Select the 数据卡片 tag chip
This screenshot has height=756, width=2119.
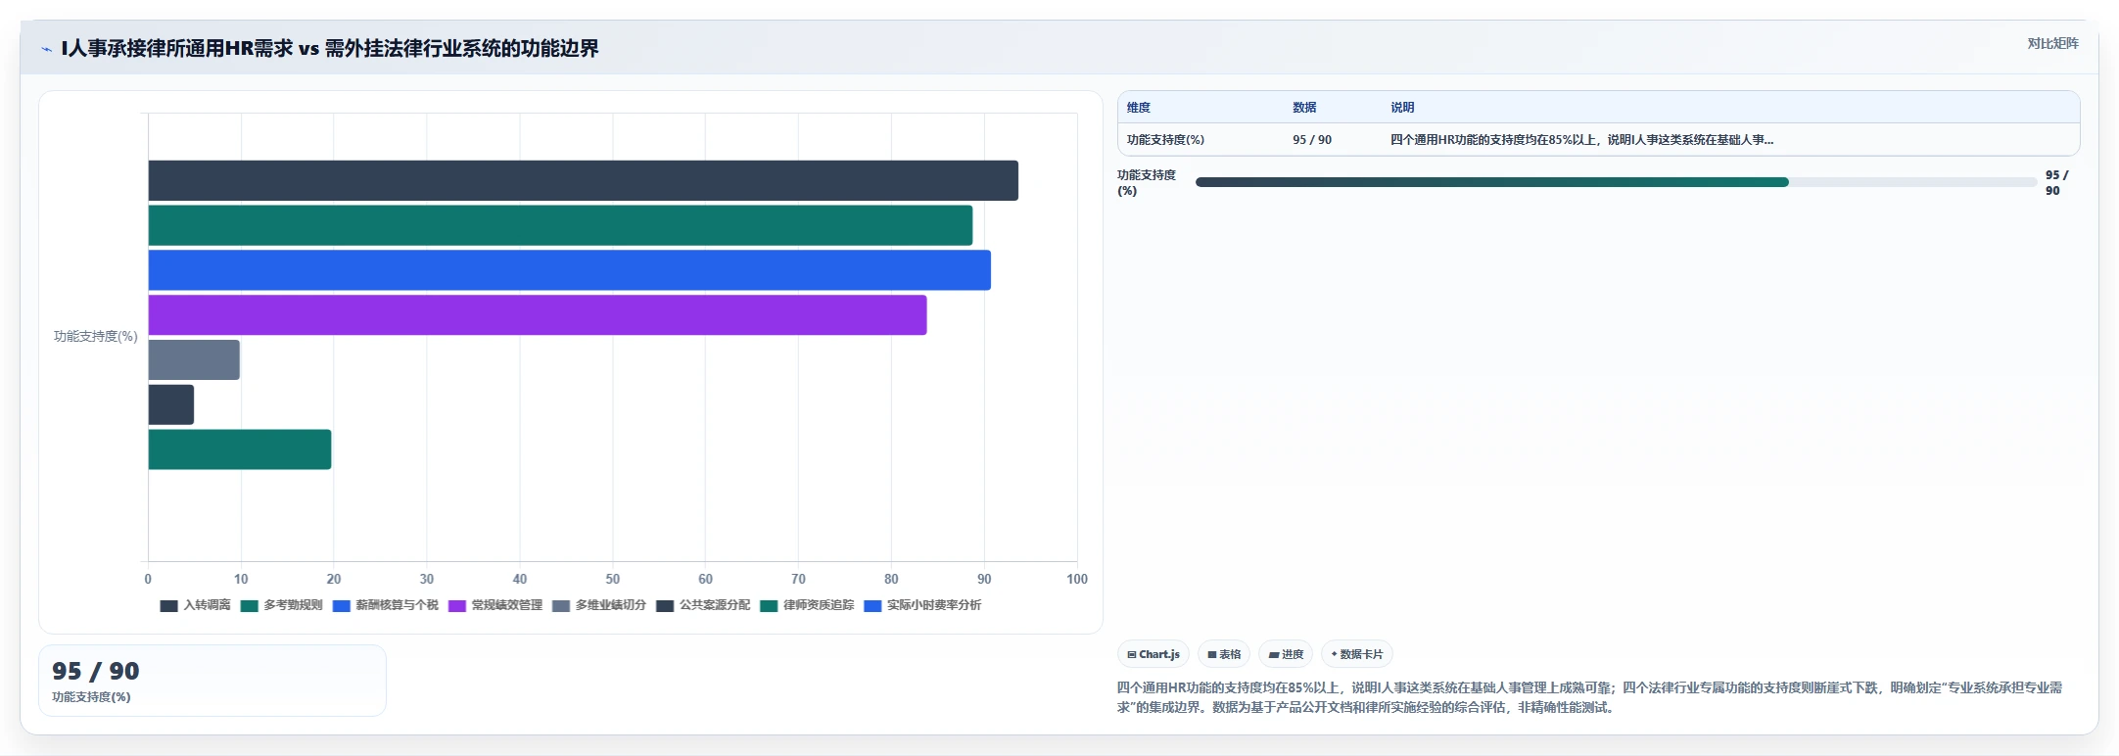(x=1357, y=654)
